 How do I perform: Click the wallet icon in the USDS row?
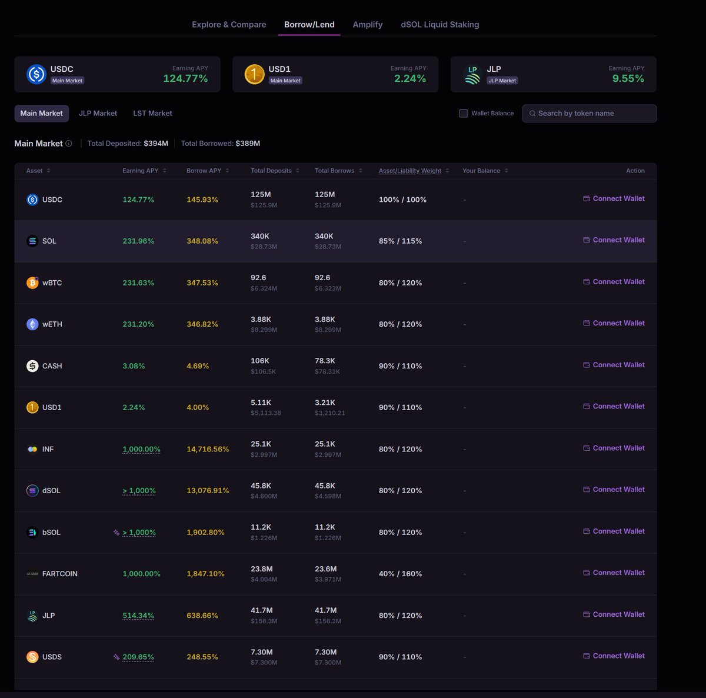coord(587,656)
